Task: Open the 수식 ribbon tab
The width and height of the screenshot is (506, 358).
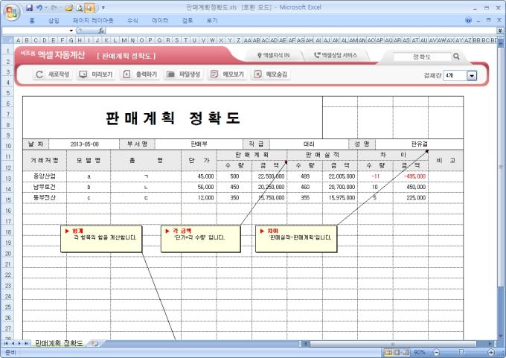Action: [x=132, y=20]
